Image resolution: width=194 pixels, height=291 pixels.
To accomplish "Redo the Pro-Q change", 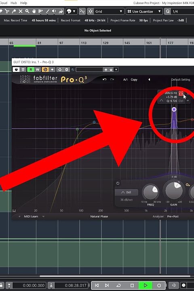I will click(112, 80).
